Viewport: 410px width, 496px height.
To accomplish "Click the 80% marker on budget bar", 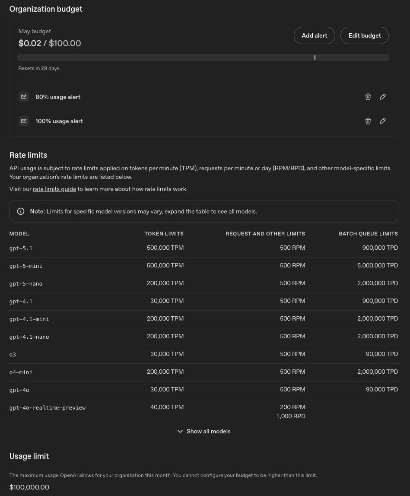I will 315,57.
